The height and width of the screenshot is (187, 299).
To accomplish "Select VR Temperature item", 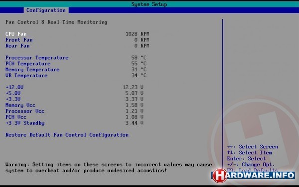I will point(26,75).
